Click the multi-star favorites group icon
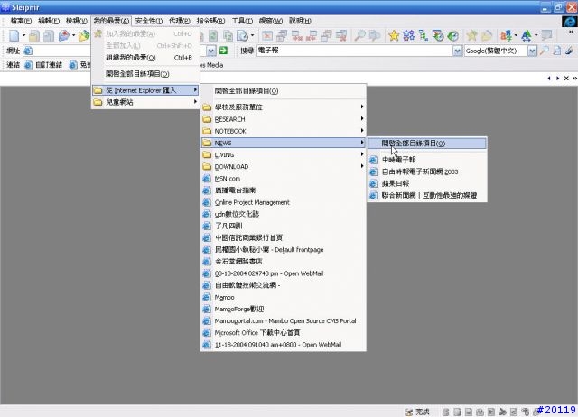This screenshot has width=578, height=417. (408, 36)
